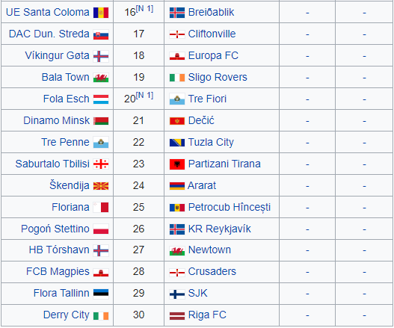Click the Latvian flag beside Riga FC

point(177,316)
